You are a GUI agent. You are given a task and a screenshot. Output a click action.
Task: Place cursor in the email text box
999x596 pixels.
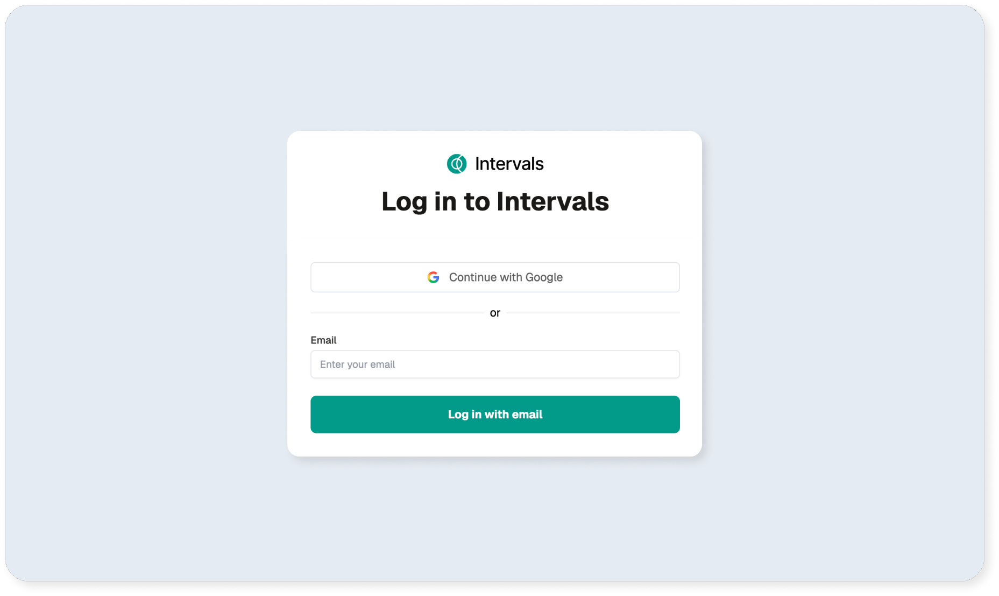pos(495,364)
